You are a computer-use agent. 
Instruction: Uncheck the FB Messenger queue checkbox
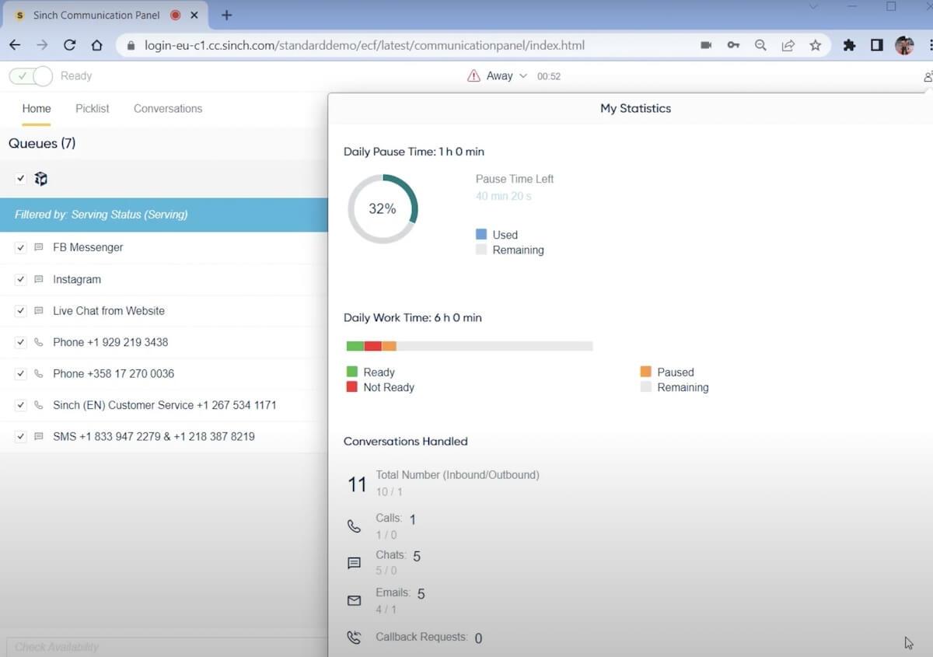21,247
